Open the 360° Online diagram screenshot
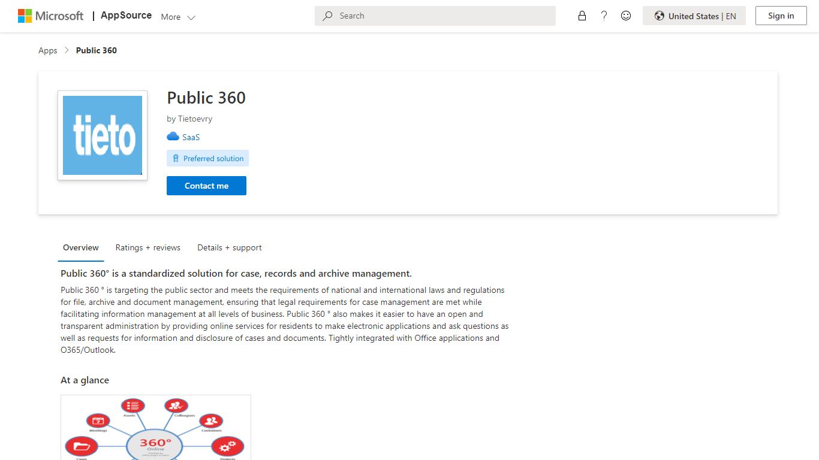The height and width of the screenshot is (460, 819). click(x=156, y=428)
